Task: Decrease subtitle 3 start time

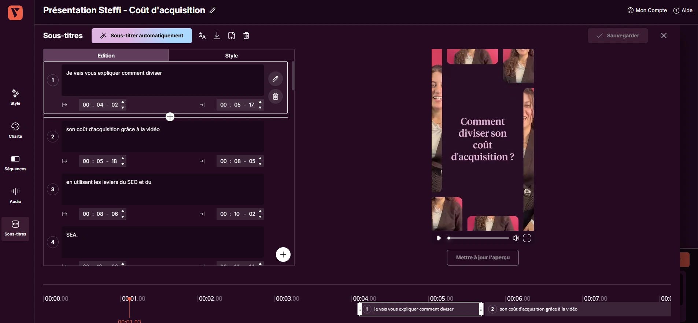Action: click(x=123, y=217)
